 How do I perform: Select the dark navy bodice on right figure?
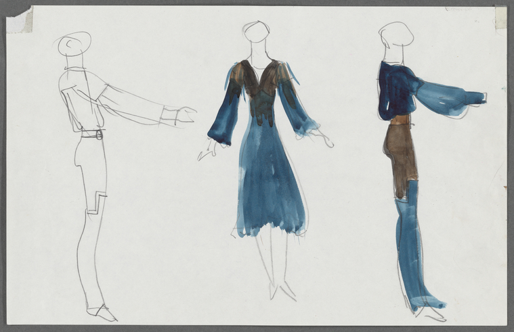(398, 92)
